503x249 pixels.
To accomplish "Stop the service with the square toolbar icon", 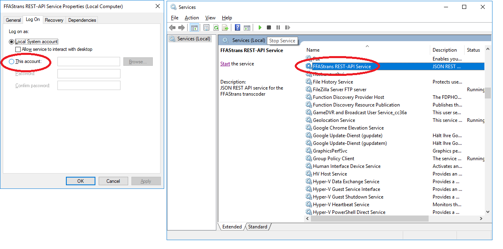I will [x=269, y=27].
